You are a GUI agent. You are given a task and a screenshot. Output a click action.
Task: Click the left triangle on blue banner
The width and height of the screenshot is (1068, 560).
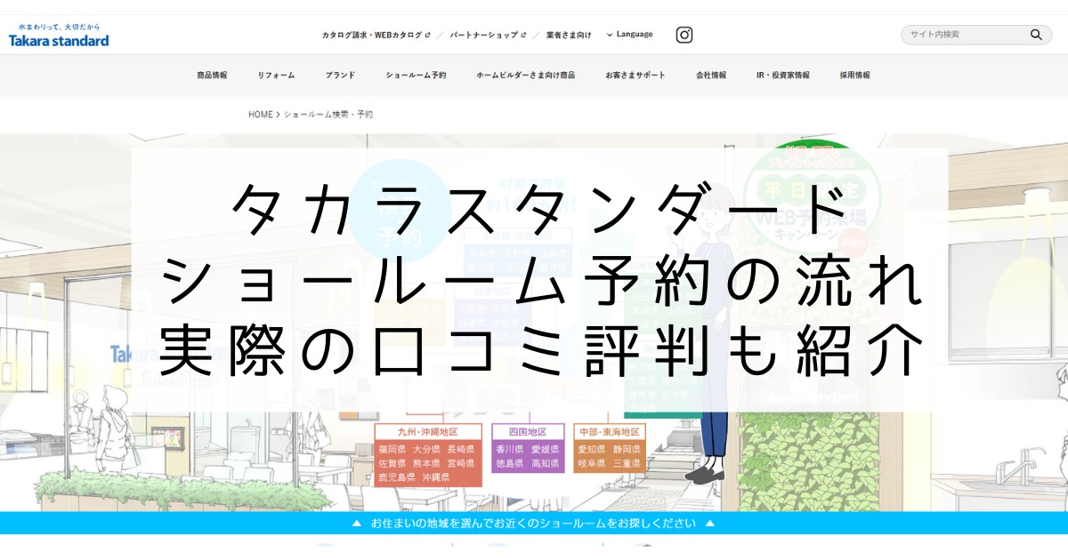coord(356,524)
